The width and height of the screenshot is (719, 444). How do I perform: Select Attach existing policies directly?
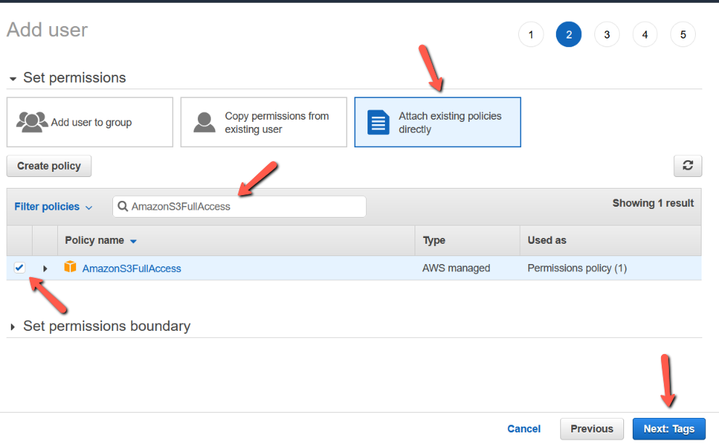[438, 122]
